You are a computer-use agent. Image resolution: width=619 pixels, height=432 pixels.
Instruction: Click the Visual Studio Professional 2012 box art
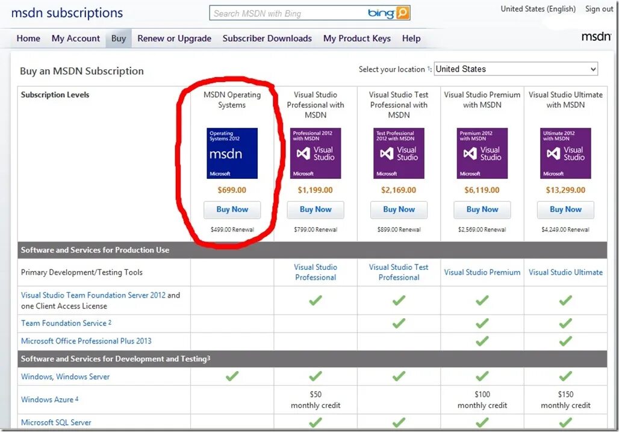(x=316, y=153)
